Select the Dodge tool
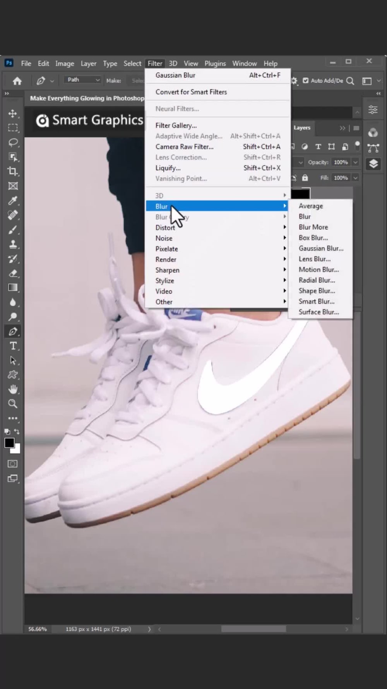This screenshot has height=689, width=387. click(13, 317)
